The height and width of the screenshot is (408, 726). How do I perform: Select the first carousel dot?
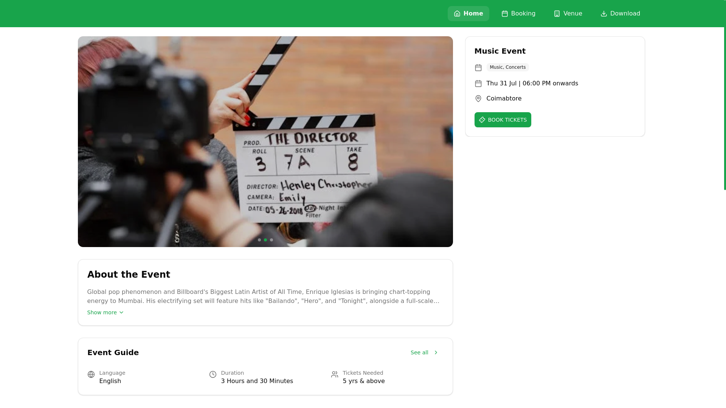coord(259,240)
